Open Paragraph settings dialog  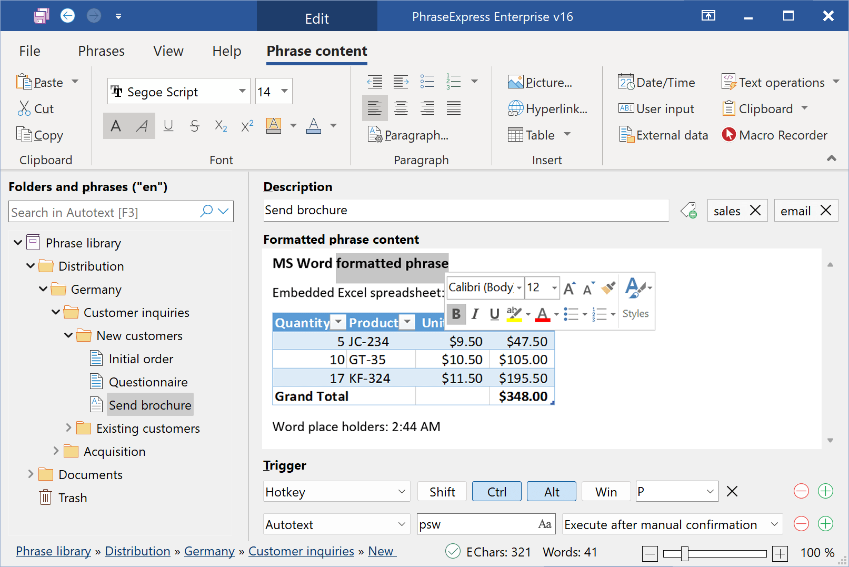click(x=408, y=135)
